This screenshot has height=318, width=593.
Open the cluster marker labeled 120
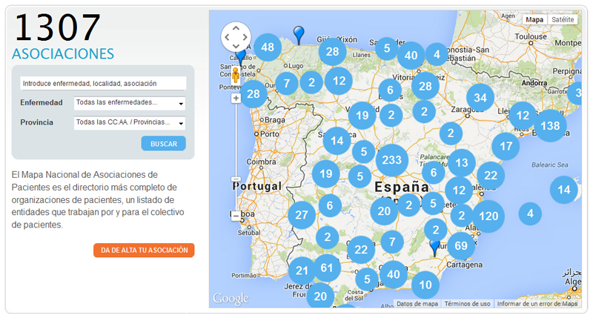(x=488, y=216)
